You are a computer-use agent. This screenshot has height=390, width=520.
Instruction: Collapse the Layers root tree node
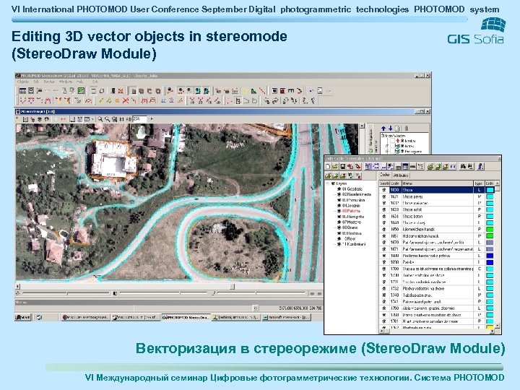pyautogui.click(x=328, y=183)
